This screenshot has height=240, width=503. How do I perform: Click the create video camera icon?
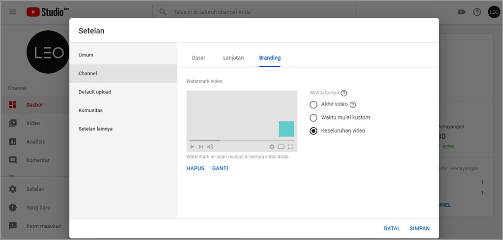(x=461, y=12)
